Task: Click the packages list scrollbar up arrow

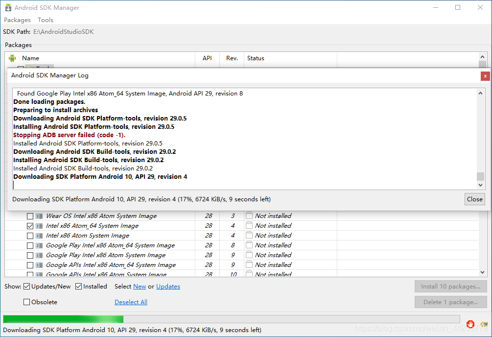Action: point(483,57)
